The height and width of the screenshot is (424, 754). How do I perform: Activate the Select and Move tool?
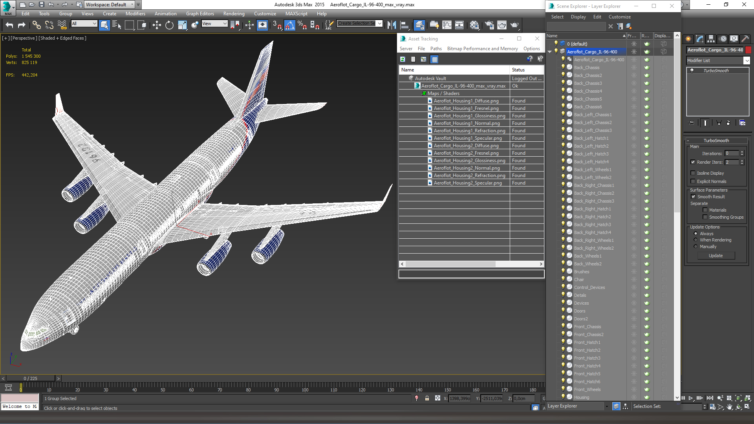pos(157,25)
